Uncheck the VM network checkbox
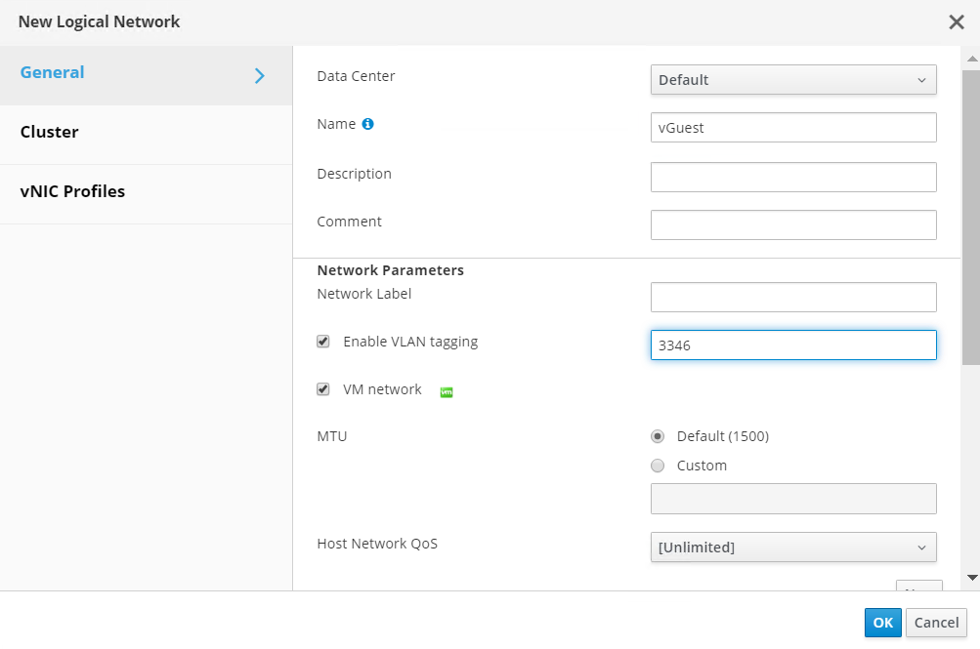The width and height of the screenshot is (980, 649). point(323,389)
